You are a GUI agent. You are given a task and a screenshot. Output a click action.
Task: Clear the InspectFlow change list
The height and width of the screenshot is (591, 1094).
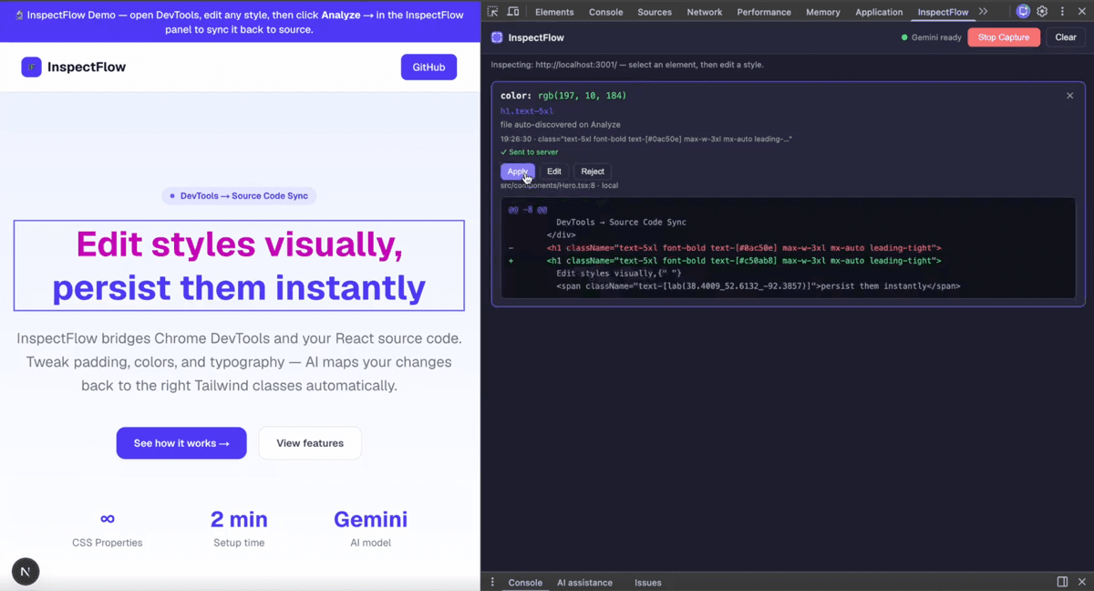click(x=1066, y=37)
